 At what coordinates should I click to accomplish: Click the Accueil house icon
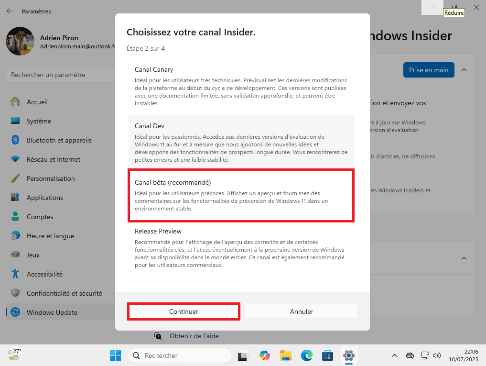pos(15,101)
